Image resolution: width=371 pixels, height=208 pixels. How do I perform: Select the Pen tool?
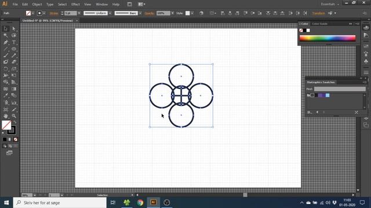point(6,42)
